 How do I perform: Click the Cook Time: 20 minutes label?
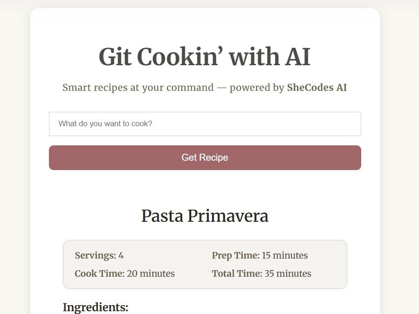coord(124,273)
